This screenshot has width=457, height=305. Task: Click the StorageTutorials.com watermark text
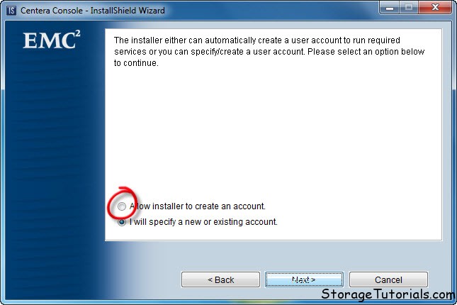pos(388,294)
